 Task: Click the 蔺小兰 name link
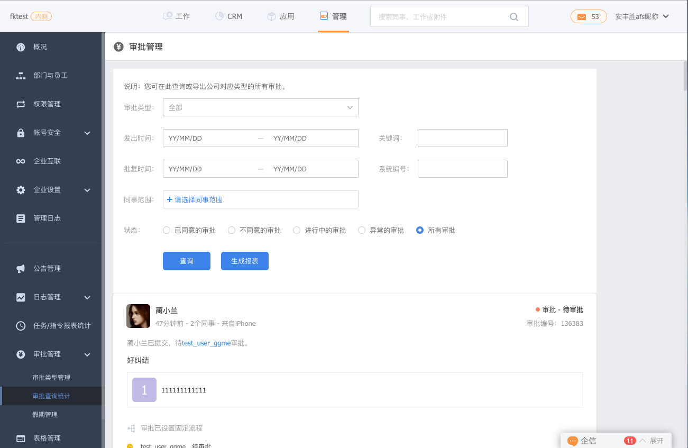(x=167, y=311)
